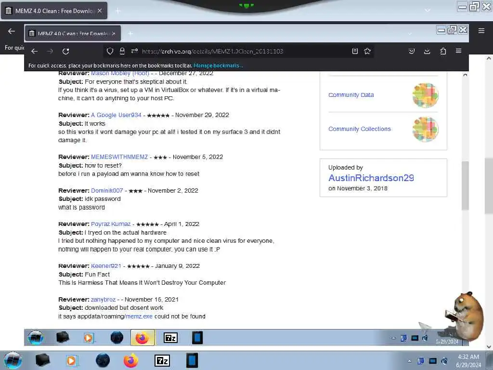The height and width of the screenshot is (370, 493).
Task: Open the site permissions icon beside the padlock
Action: click(x=135, y=51)
